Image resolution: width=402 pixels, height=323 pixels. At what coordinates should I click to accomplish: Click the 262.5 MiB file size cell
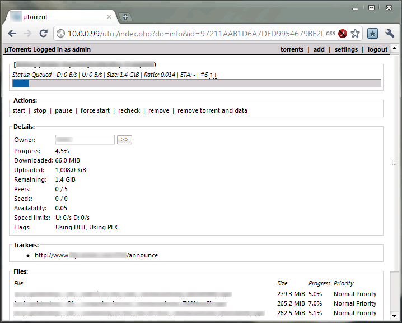(291, 313)
